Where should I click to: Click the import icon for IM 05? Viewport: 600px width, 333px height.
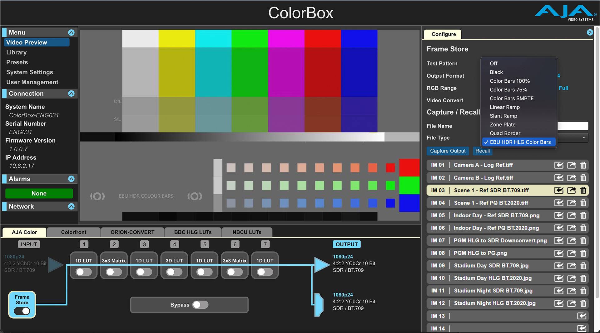point(558,215)
